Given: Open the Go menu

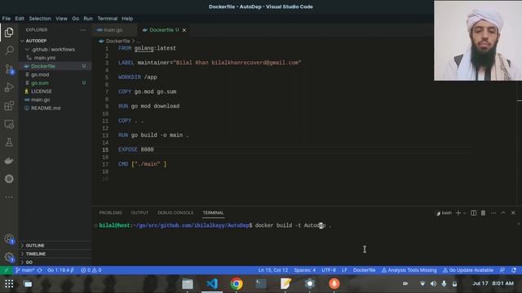Looking at the screenshot, I should pyautogui.click(x=76, y=19).
